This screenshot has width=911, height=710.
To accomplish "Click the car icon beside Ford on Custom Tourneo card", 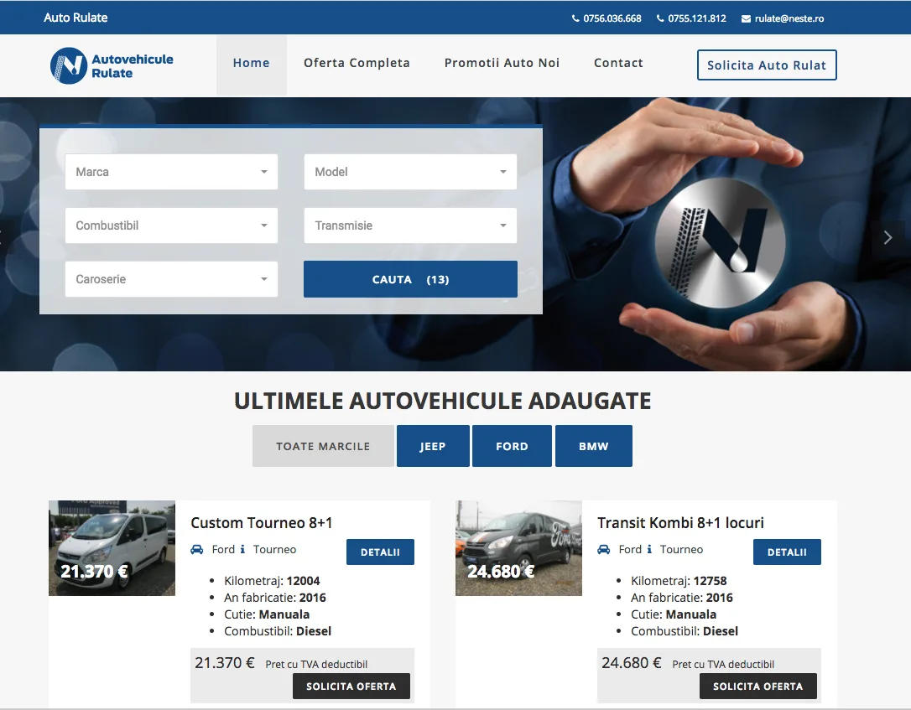I will [200, 550].
